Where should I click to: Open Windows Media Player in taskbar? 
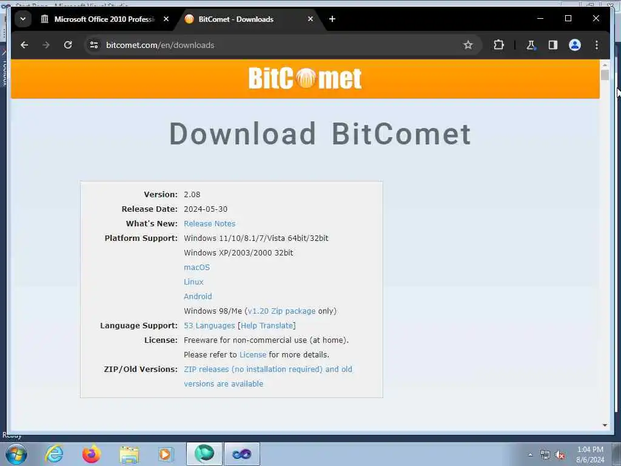click(165, 454)
